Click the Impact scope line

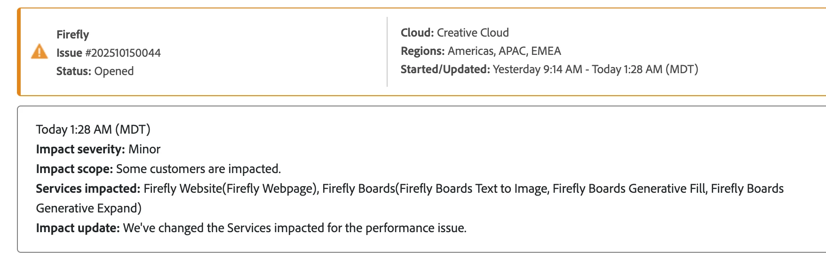159,169
